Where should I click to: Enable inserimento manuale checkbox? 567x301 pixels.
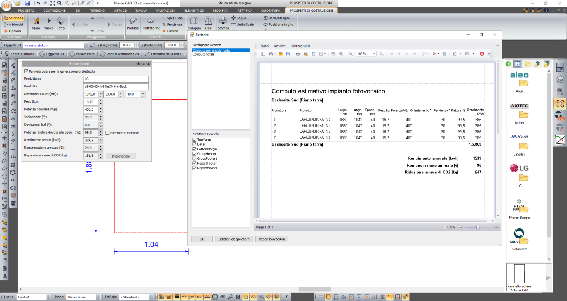[107, 133]
